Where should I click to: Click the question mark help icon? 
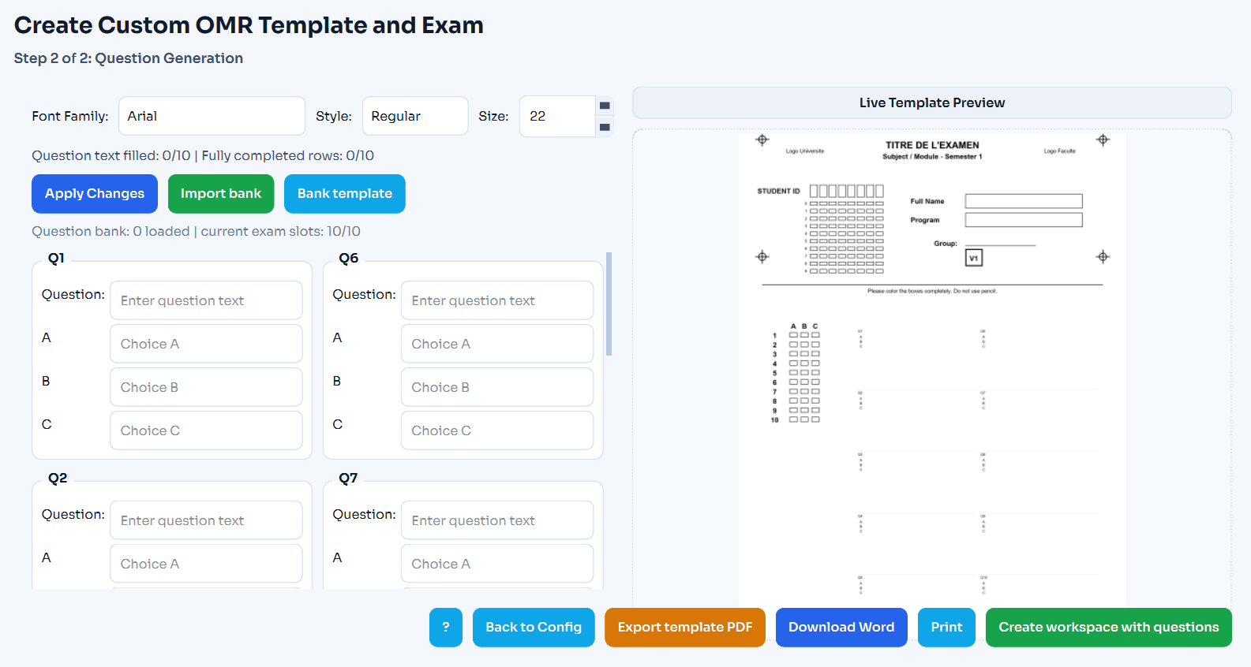(446, 627)
